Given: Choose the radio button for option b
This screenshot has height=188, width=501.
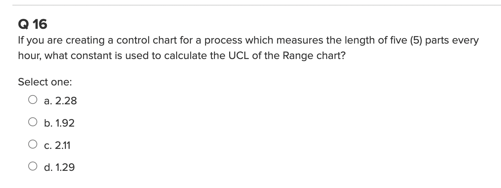Looking at the screenshot, I should click(33, 122).
